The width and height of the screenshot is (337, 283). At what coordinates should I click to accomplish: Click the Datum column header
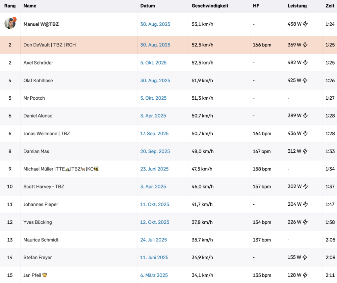point(147,6)
